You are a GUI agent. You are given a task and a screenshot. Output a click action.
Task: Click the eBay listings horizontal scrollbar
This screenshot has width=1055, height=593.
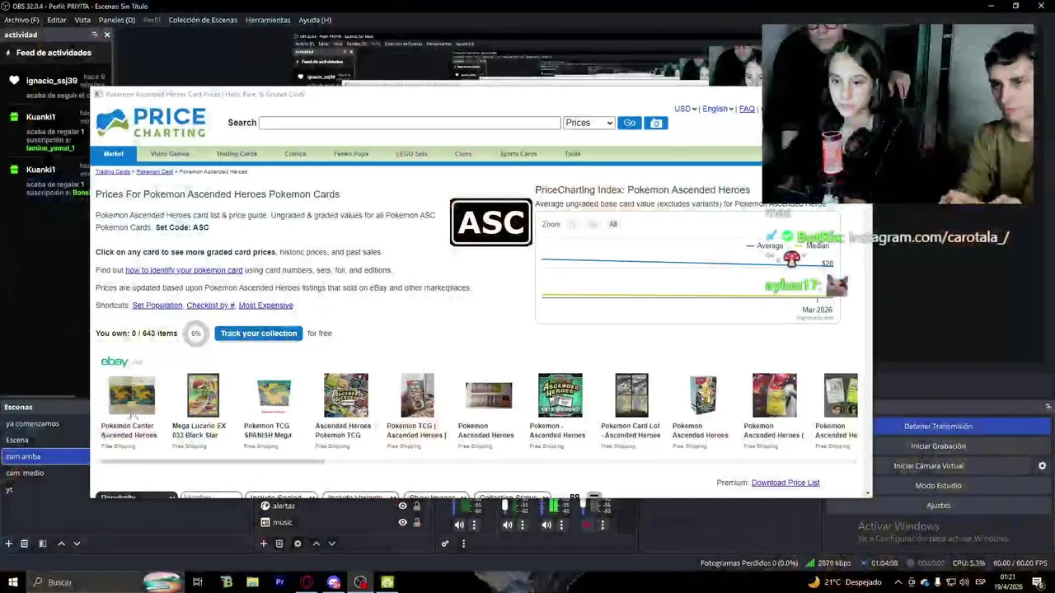pos(213,461)
